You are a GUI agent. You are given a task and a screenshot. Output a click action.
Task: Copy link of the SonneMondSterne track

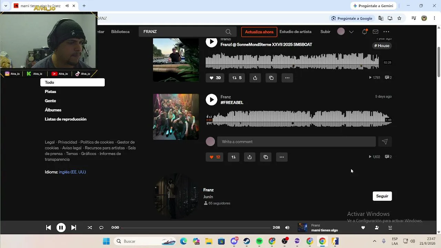pos(271,78)
